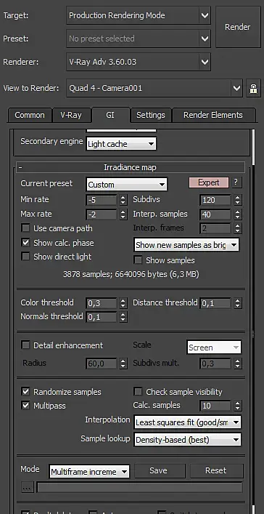Open the Sample lookup Density-based dropdown

[187, 440]
